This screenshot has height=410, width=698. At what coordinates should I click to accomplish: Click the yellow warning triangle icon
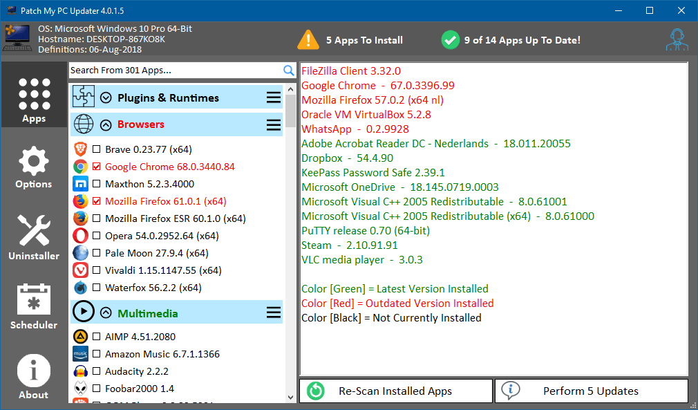pos(308,39)
